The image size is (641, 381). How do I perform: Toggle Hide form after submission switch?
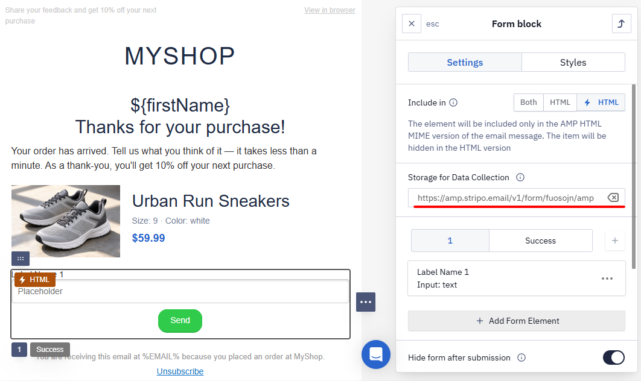pyautogui.click(x=614, y=357)
